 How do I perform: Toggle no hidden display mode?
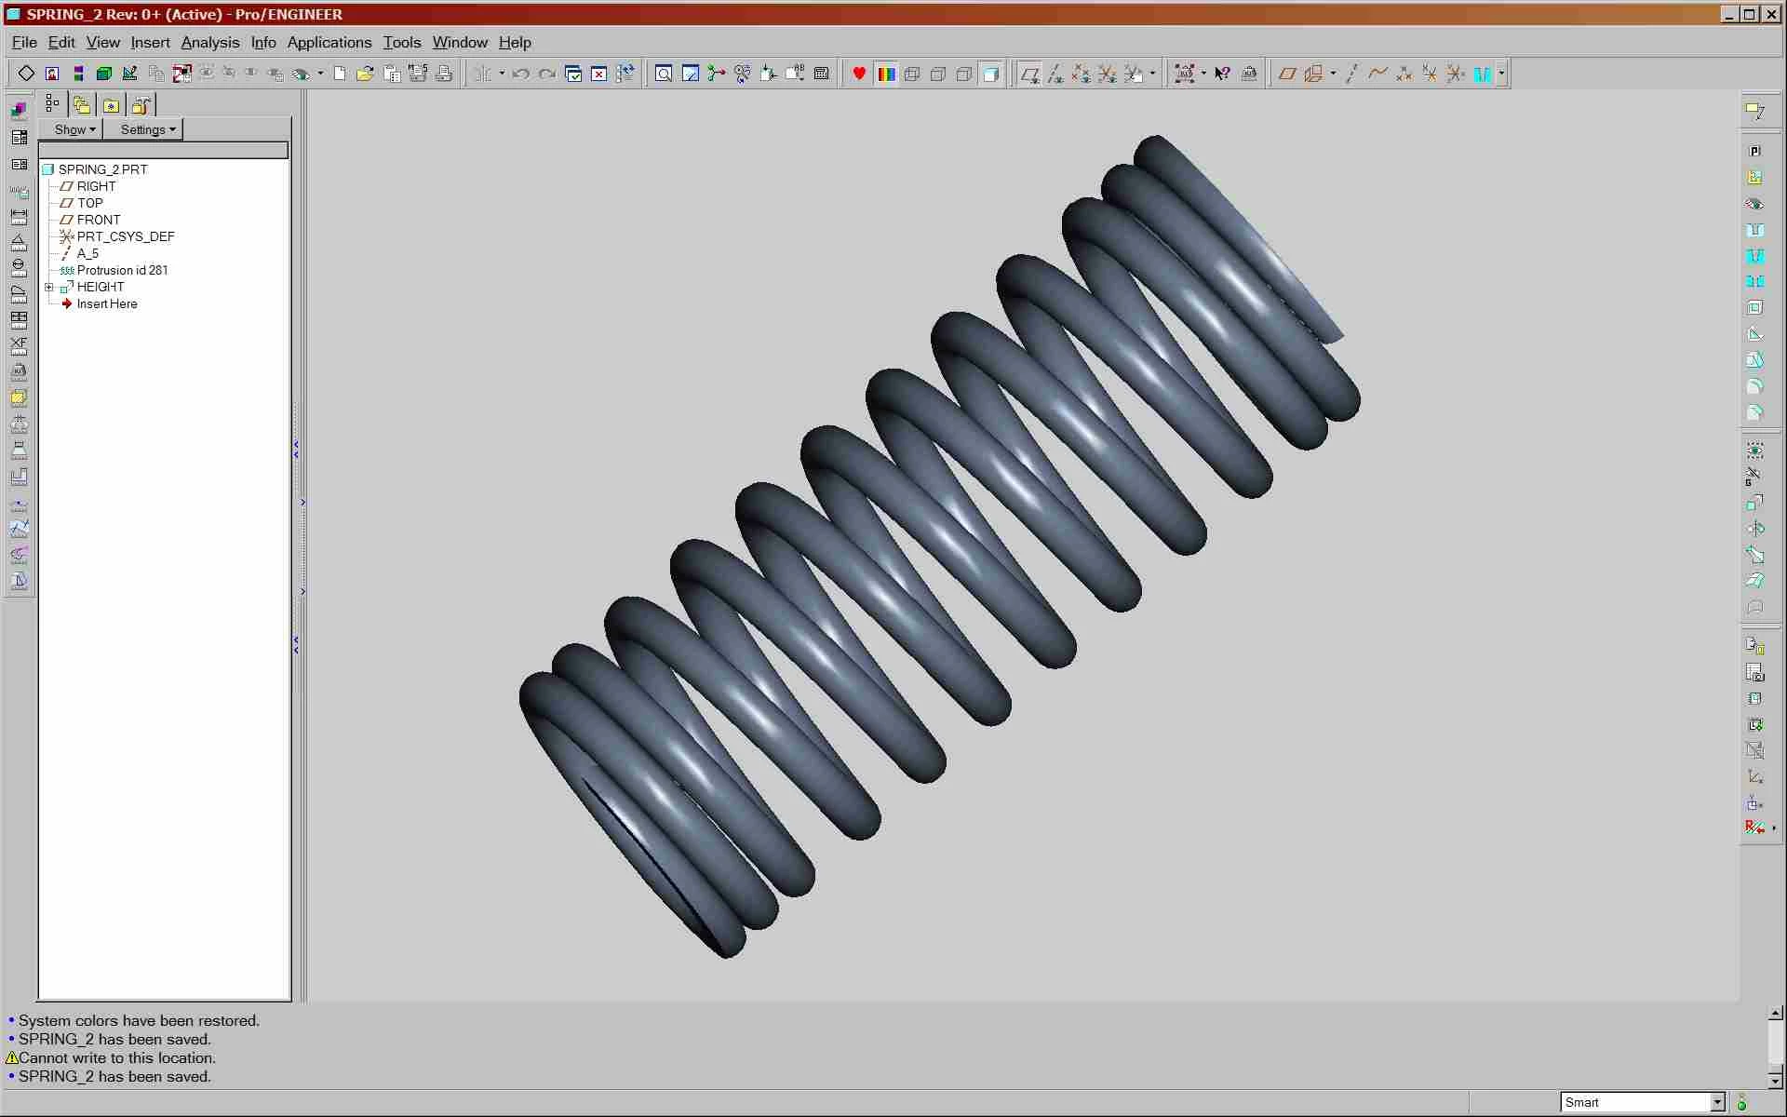click(964, 74)
